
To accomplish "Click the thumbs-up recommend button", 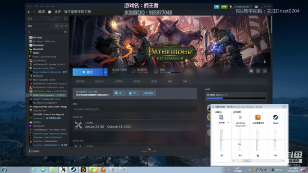I will point(119,93).
